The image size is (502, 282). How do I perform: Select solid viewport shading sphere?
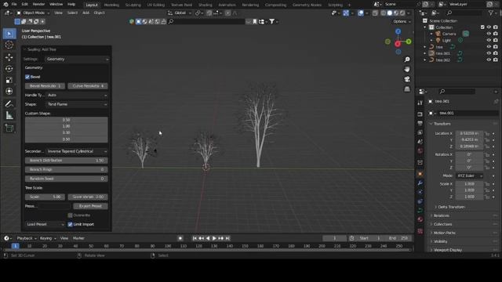point(390,13)
